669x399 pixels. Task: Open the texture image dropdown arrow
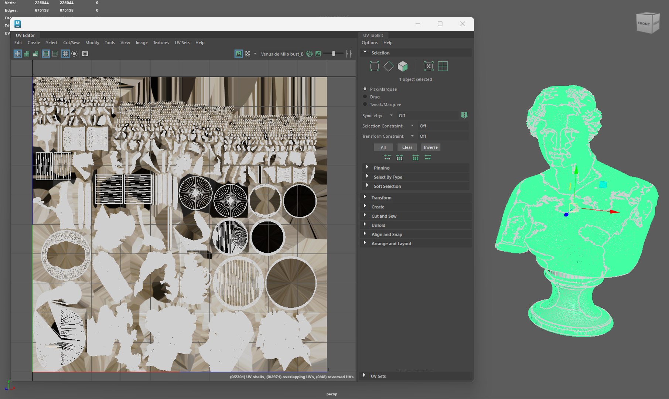coord(255,54)
